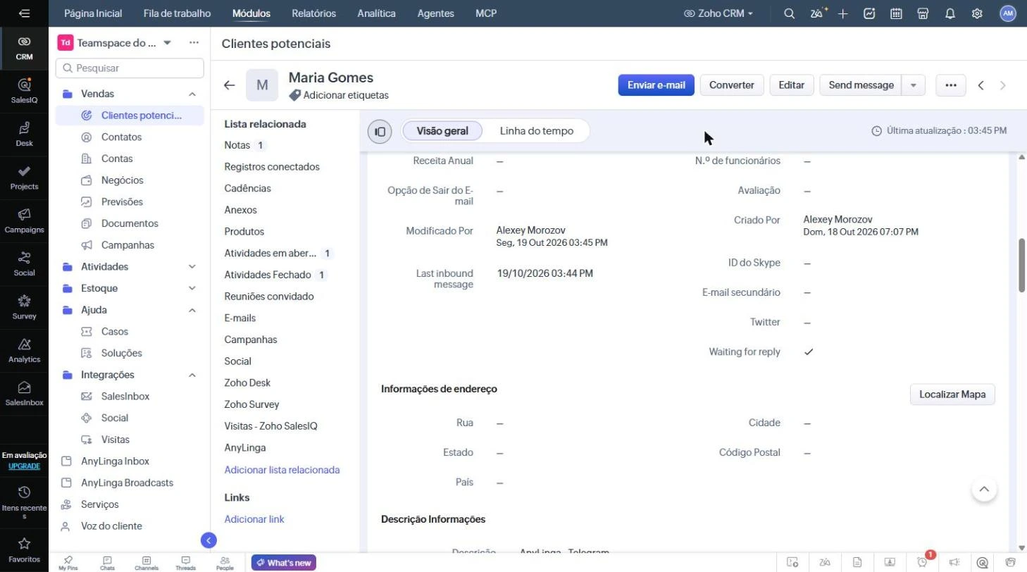
Task: Toggle the Waiting for reply checkmark
Action: point(809,352)
